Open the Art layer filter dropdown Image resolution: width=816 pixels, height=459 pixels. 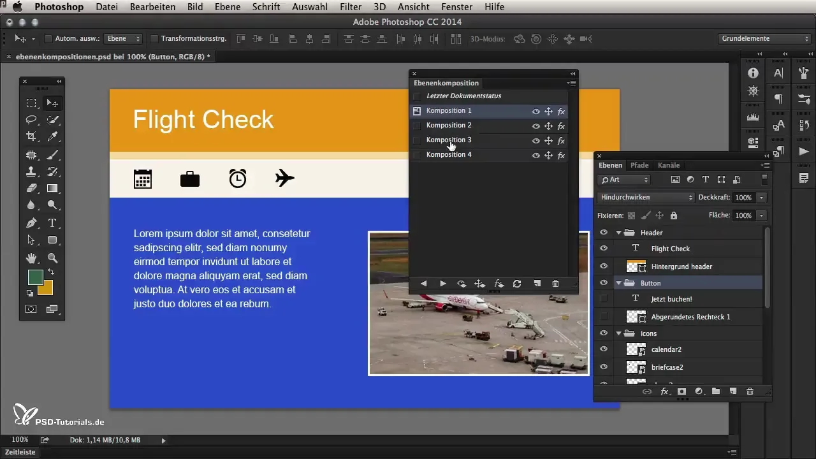(x=624, y=180)
